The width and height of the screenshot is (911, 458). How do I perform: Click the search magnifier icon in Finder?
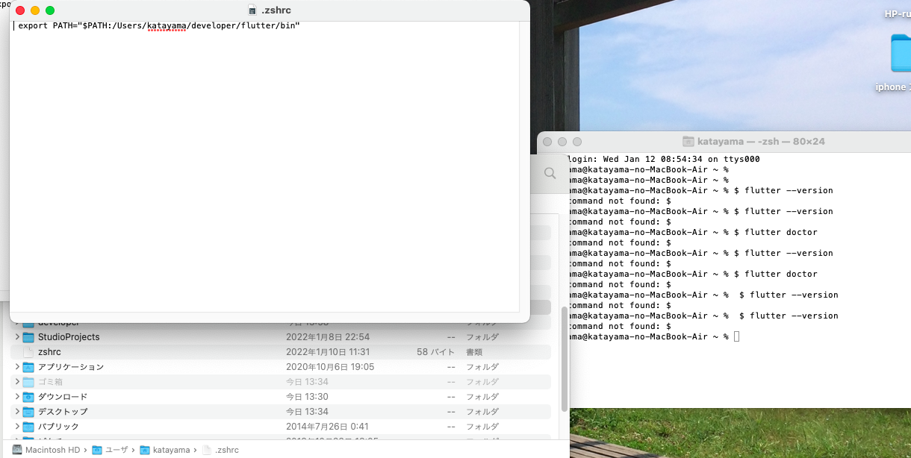550,173
